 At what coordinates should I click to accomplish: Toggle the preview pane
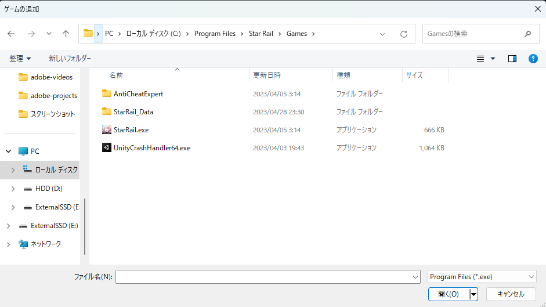[x=512, y=59]
